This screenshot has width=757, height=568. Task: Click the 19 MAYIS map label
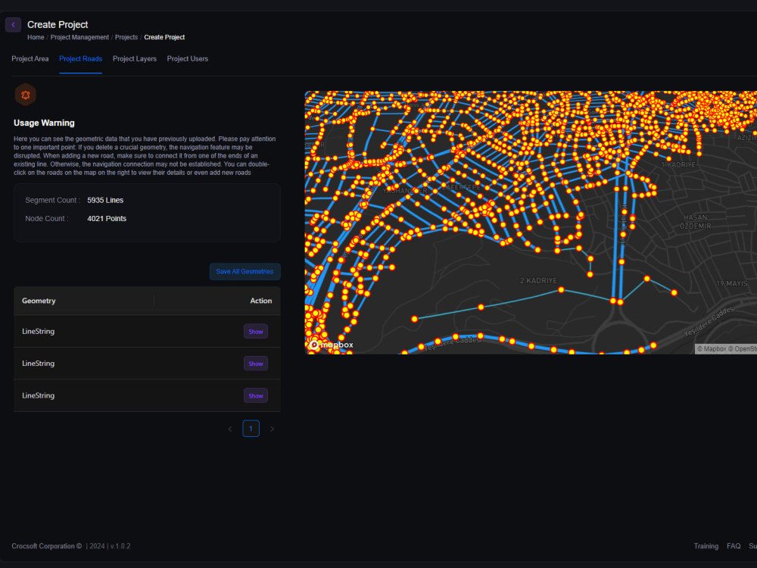pos(731,283)
